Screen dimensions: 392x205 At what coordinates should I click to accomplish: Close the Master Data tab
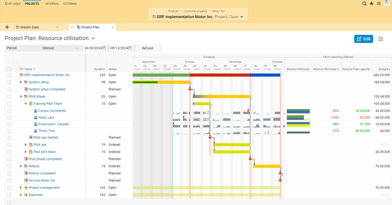pyautogui.click(x=57, y=27)
